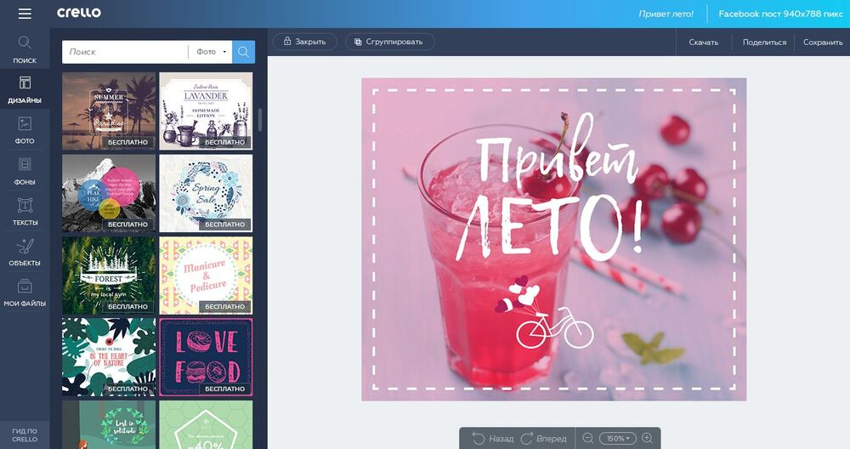Open the Фото sidebar section
Viewport: 850px width, 449px height.
pos(25,130)
